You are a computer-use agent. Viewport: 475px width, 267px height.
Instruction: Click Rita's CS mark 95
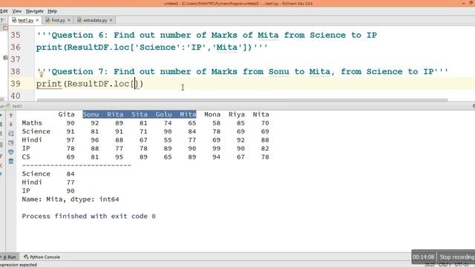[x=119, y=156]
